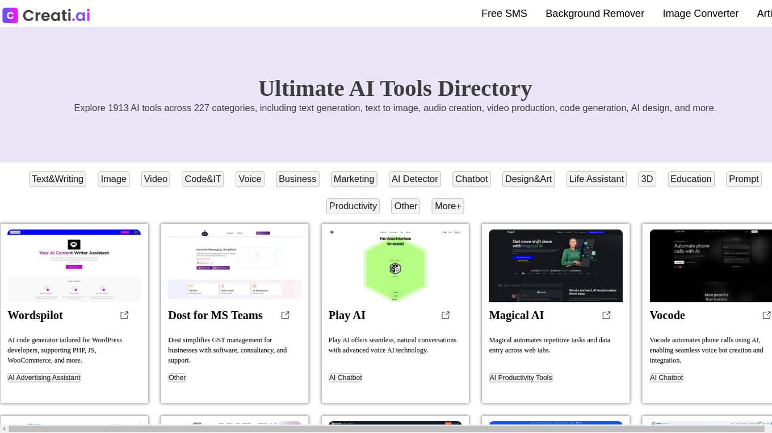Click the AI Chatbot tag on Play AI
The height and width of the screenshot is (433, 772).
pyautogui.click(x=345, y=378)
